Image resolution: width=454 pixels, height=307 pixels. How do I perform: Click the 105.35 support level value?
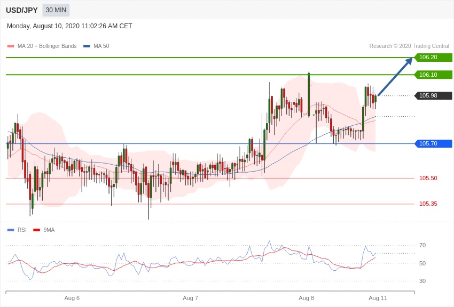tap(428, 204)
